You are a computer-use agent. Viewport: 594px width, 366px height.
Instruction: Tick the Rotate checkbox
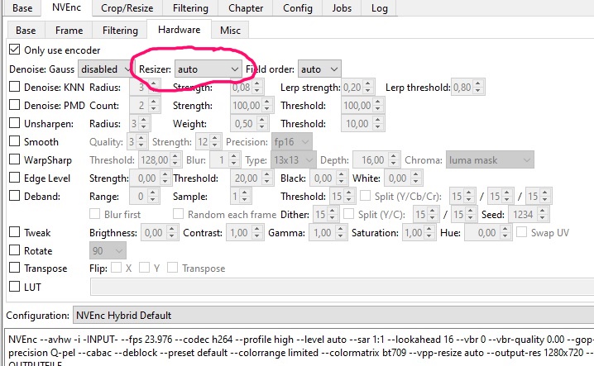point(14,251)
